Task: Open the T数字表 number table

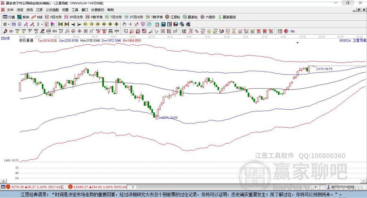Action: click(154, 17)
